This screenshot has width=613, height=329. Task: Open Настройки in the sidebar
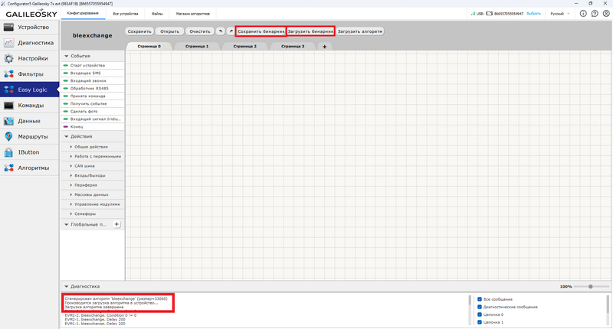[x=29, y=59]
